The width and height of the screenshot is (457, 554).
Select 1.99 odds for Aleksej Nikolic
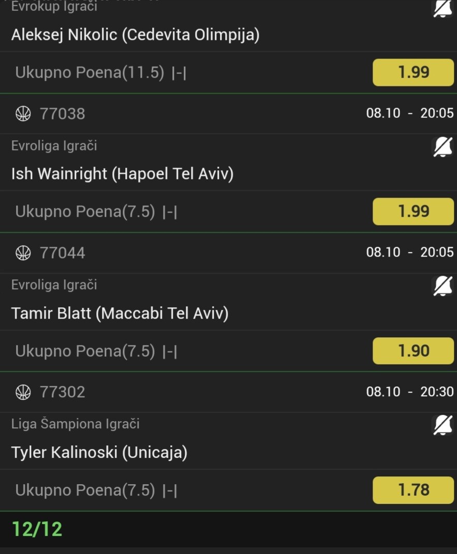tap(413, 72)
